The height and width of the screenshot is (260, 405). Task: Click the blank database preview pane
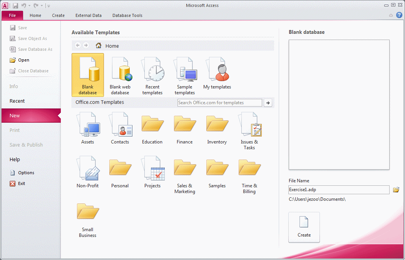pyautogui.click(x=339, y=105)
